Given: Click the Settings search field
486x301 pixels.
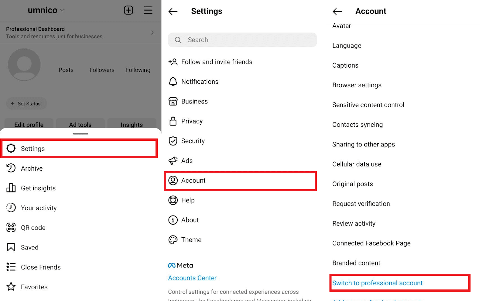Looking at the screenshot, I should pyautogui.click(x=242, y=40).
